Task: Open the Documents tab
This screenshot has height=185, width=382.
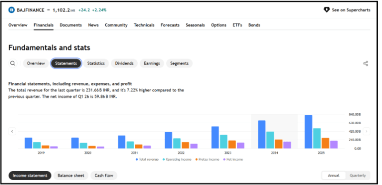Action: click(70, 25)
